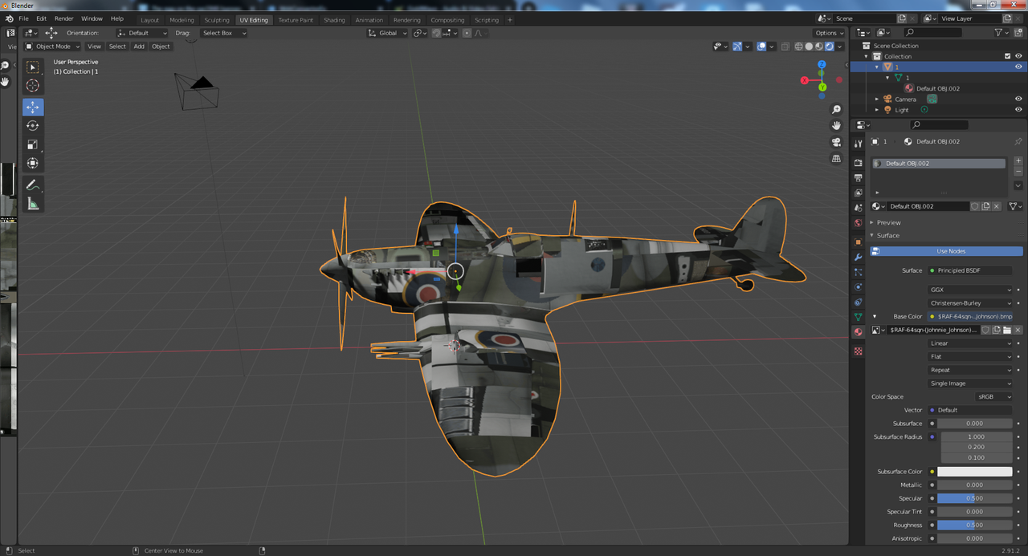The image size is (1028, 556).
Task: Select the Annotate tool
Action: 32,185
